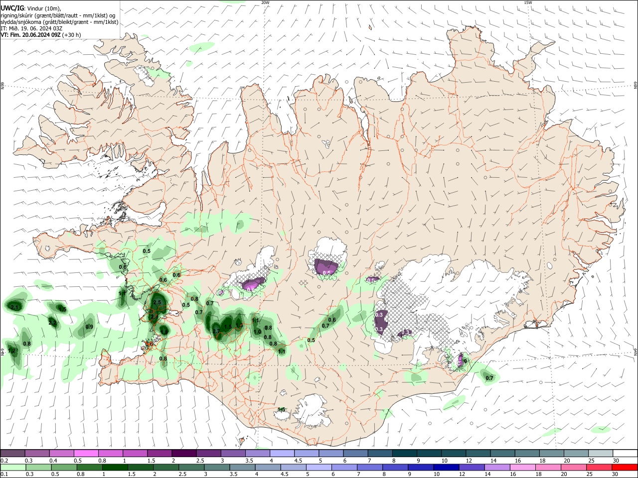Select the light green 0.1 rain scale swatch
The height and width of the screenshot is (478, 638).
pos(12,467)
